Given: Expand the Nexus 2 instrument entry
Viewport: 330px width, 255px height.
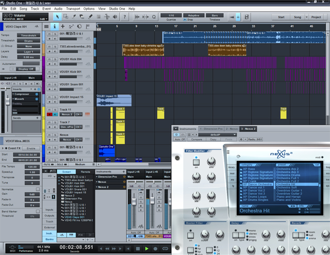Looking at the screenshot, I should [x=97, y=187].
